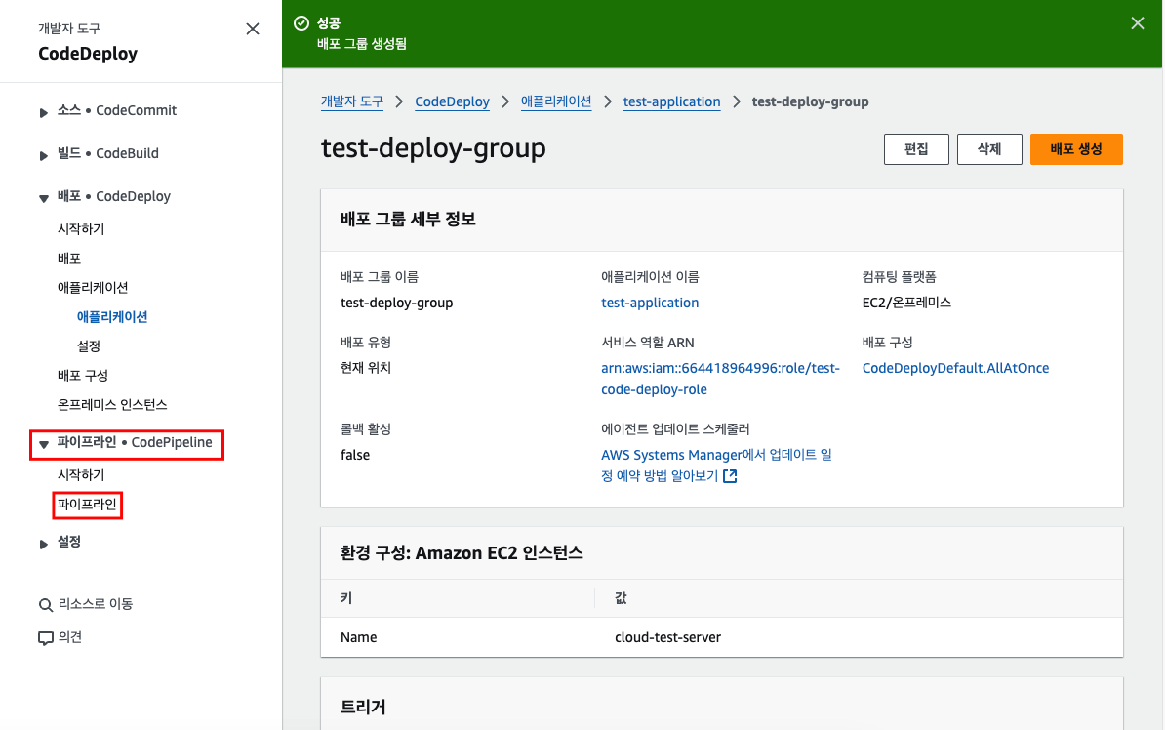Open 설정 under 애플리케이션
The width and height of the screenshot is (1165, 730).
pos(89,345)
